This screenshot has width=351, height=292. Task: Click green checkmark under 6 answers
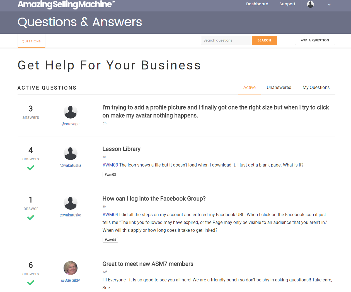tap(31, 283)
